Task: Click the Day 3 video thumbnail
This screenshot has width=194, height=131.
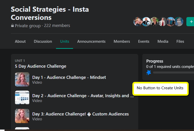Action: point(22,116)
